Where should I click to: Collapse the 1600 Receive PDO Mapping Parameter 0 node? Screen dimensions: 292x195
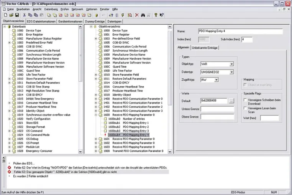pyautogui.click(x=96, y=115)
